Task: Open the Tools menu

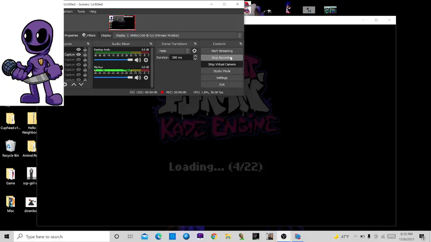Action: (x=81, y=11)
